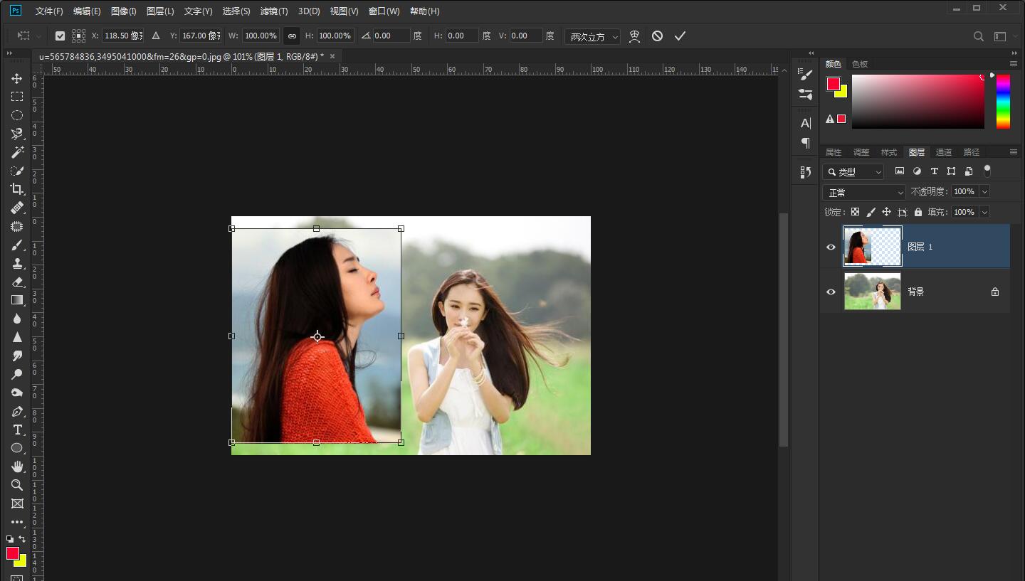Click the hue spectrum slider
This screenshot has width=1025, height=581.
(x=1003, y=102)
